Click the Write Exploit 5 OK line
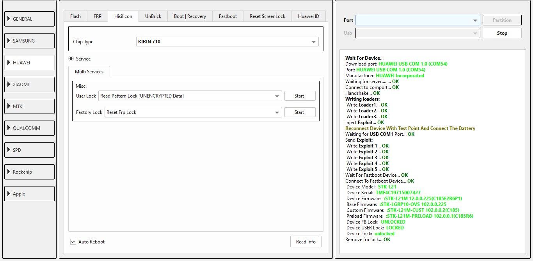The height and width of the screenshot is (261, 533). pos(368,169)
